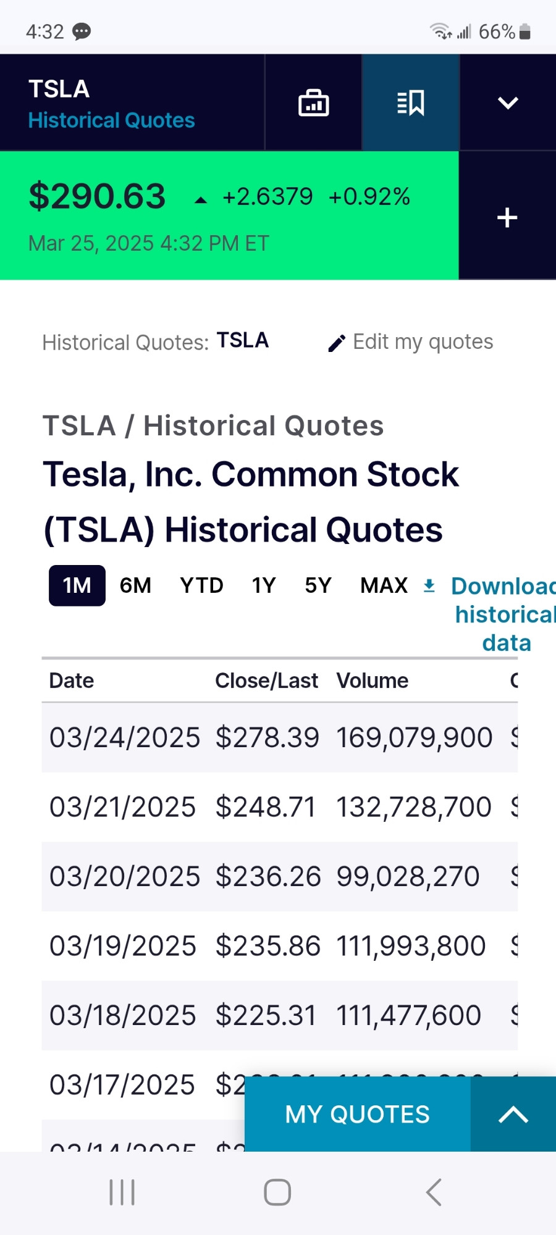This screenshot has width=556, height=1235.
Task: Tap Android home button icon
Action: point(277,1192)
